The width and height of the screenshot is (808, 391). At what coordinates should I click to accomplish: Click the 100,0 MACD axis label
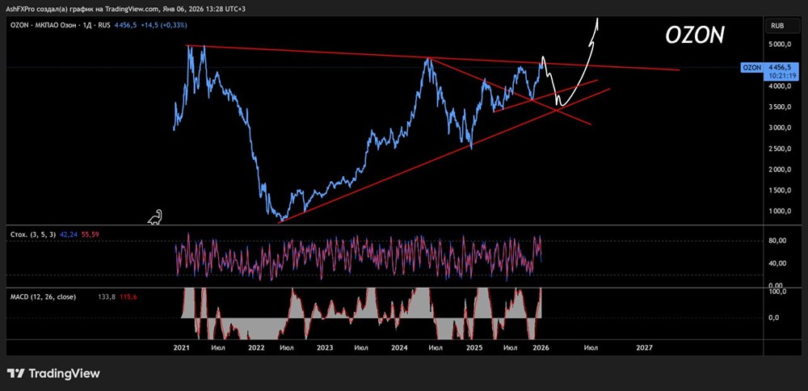[777, 292]
